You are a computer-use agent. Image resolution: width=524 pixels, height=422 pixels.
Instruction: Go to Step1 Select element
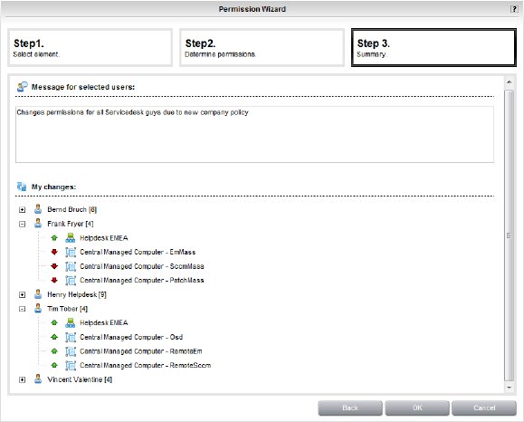[91, 47]
